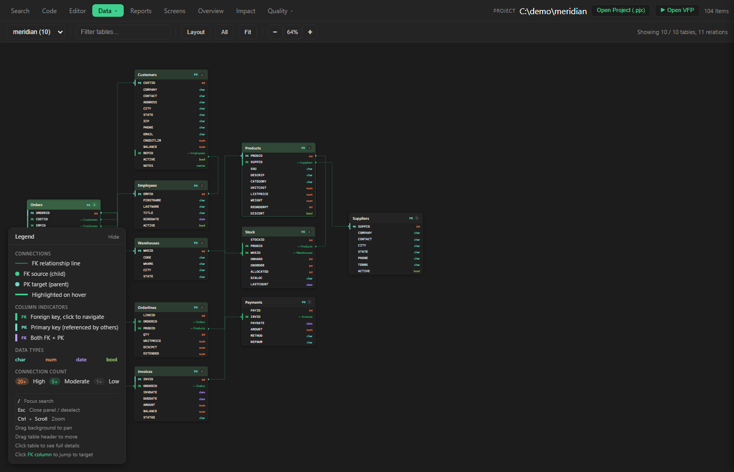This screenshot has height=472, width=734.
Task: Click the FK icon beside CUSTID in Orders
Action: click(32, 219)
